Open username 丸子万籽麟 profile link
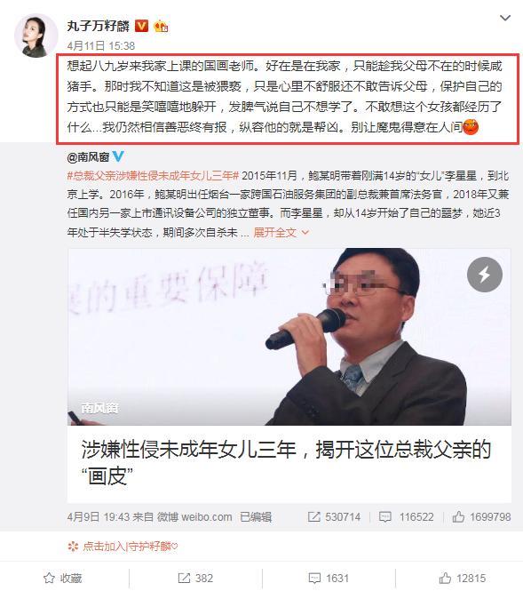The width and height of the screenshot is (523, 591). pyautogui.click(x=99, y=26)
